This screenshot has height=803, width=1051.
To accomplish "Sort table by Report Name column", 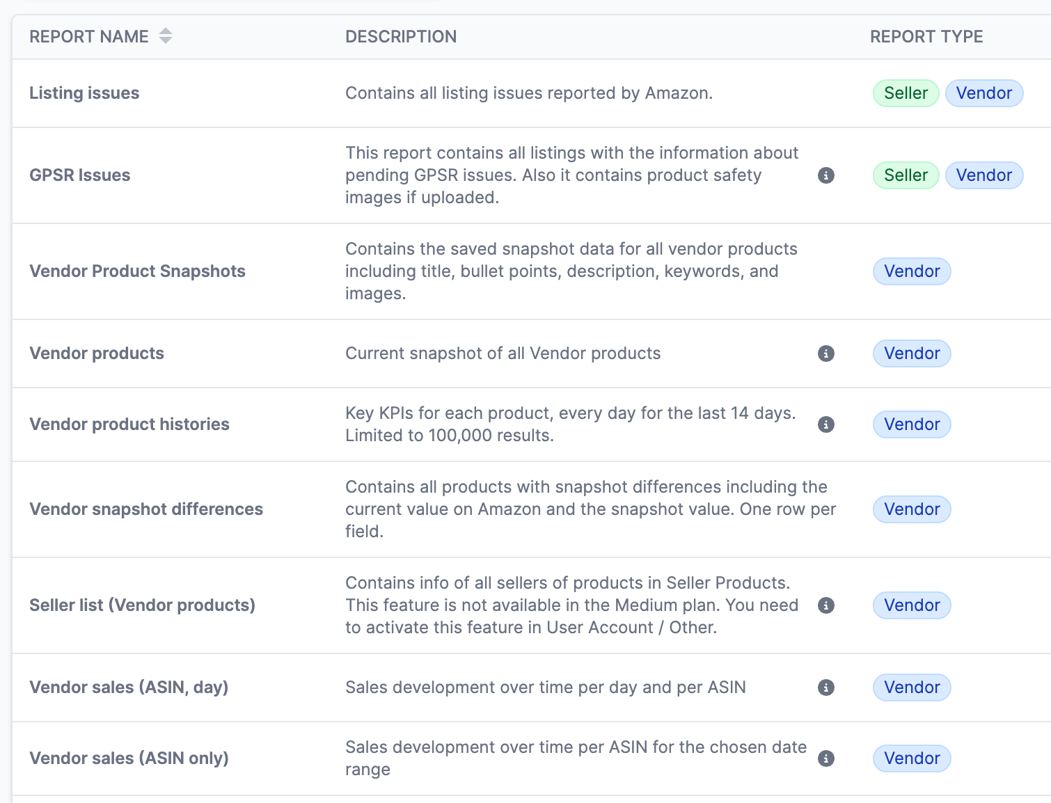I will tap(165, 36).
